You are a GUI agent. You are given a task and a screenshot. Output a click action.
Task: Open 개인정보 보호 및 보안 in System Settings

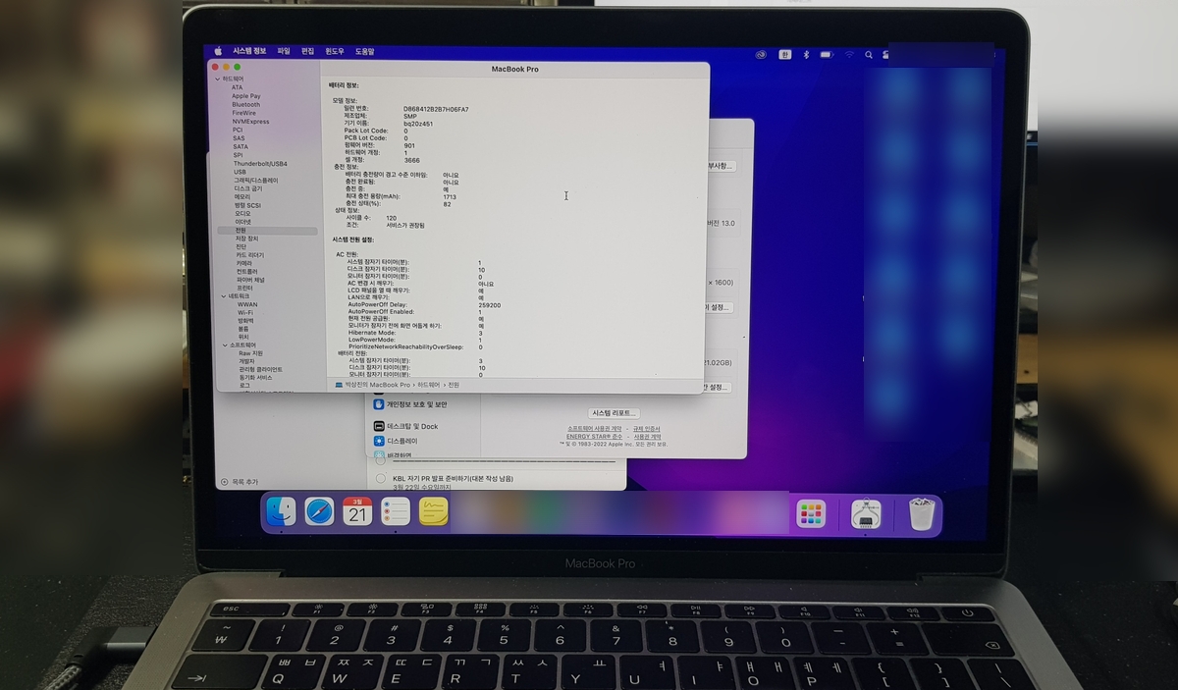click(x=409, y=404)
